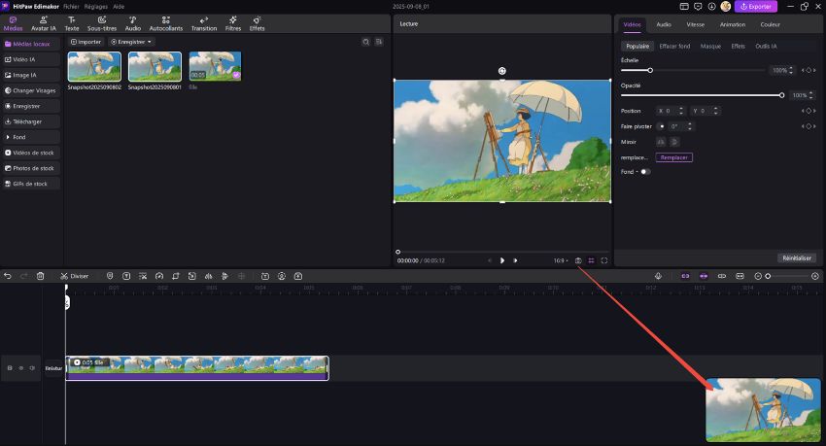
Task: Open the Aide menu
Action: (x=119, y=7)
